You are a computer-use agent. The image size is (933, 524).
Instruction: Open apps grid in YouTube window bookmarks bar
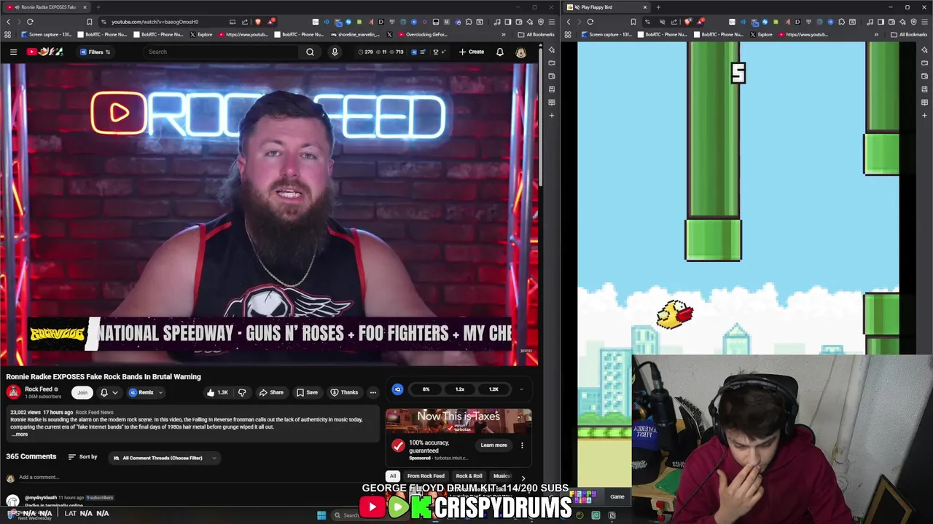7,34
